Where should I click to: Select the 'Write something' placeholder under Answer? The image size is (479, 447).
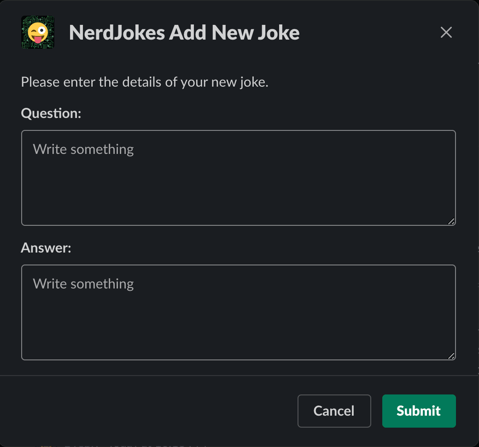coord(83,283)
